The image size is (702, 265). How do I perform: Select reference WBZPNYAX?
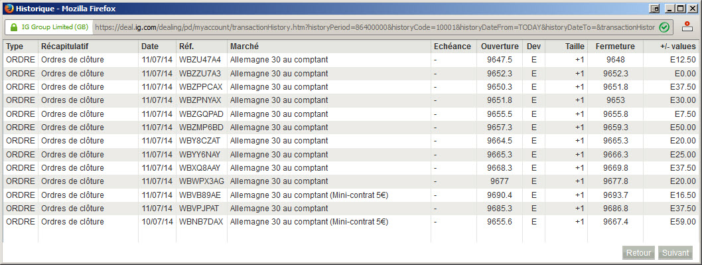coord(200,100)
